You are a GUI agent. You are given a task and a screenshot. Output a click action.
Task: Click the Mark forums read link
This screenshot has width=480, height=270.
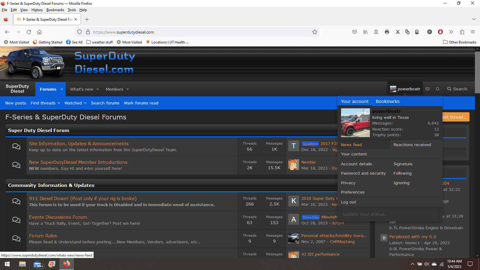pos(141,103)
